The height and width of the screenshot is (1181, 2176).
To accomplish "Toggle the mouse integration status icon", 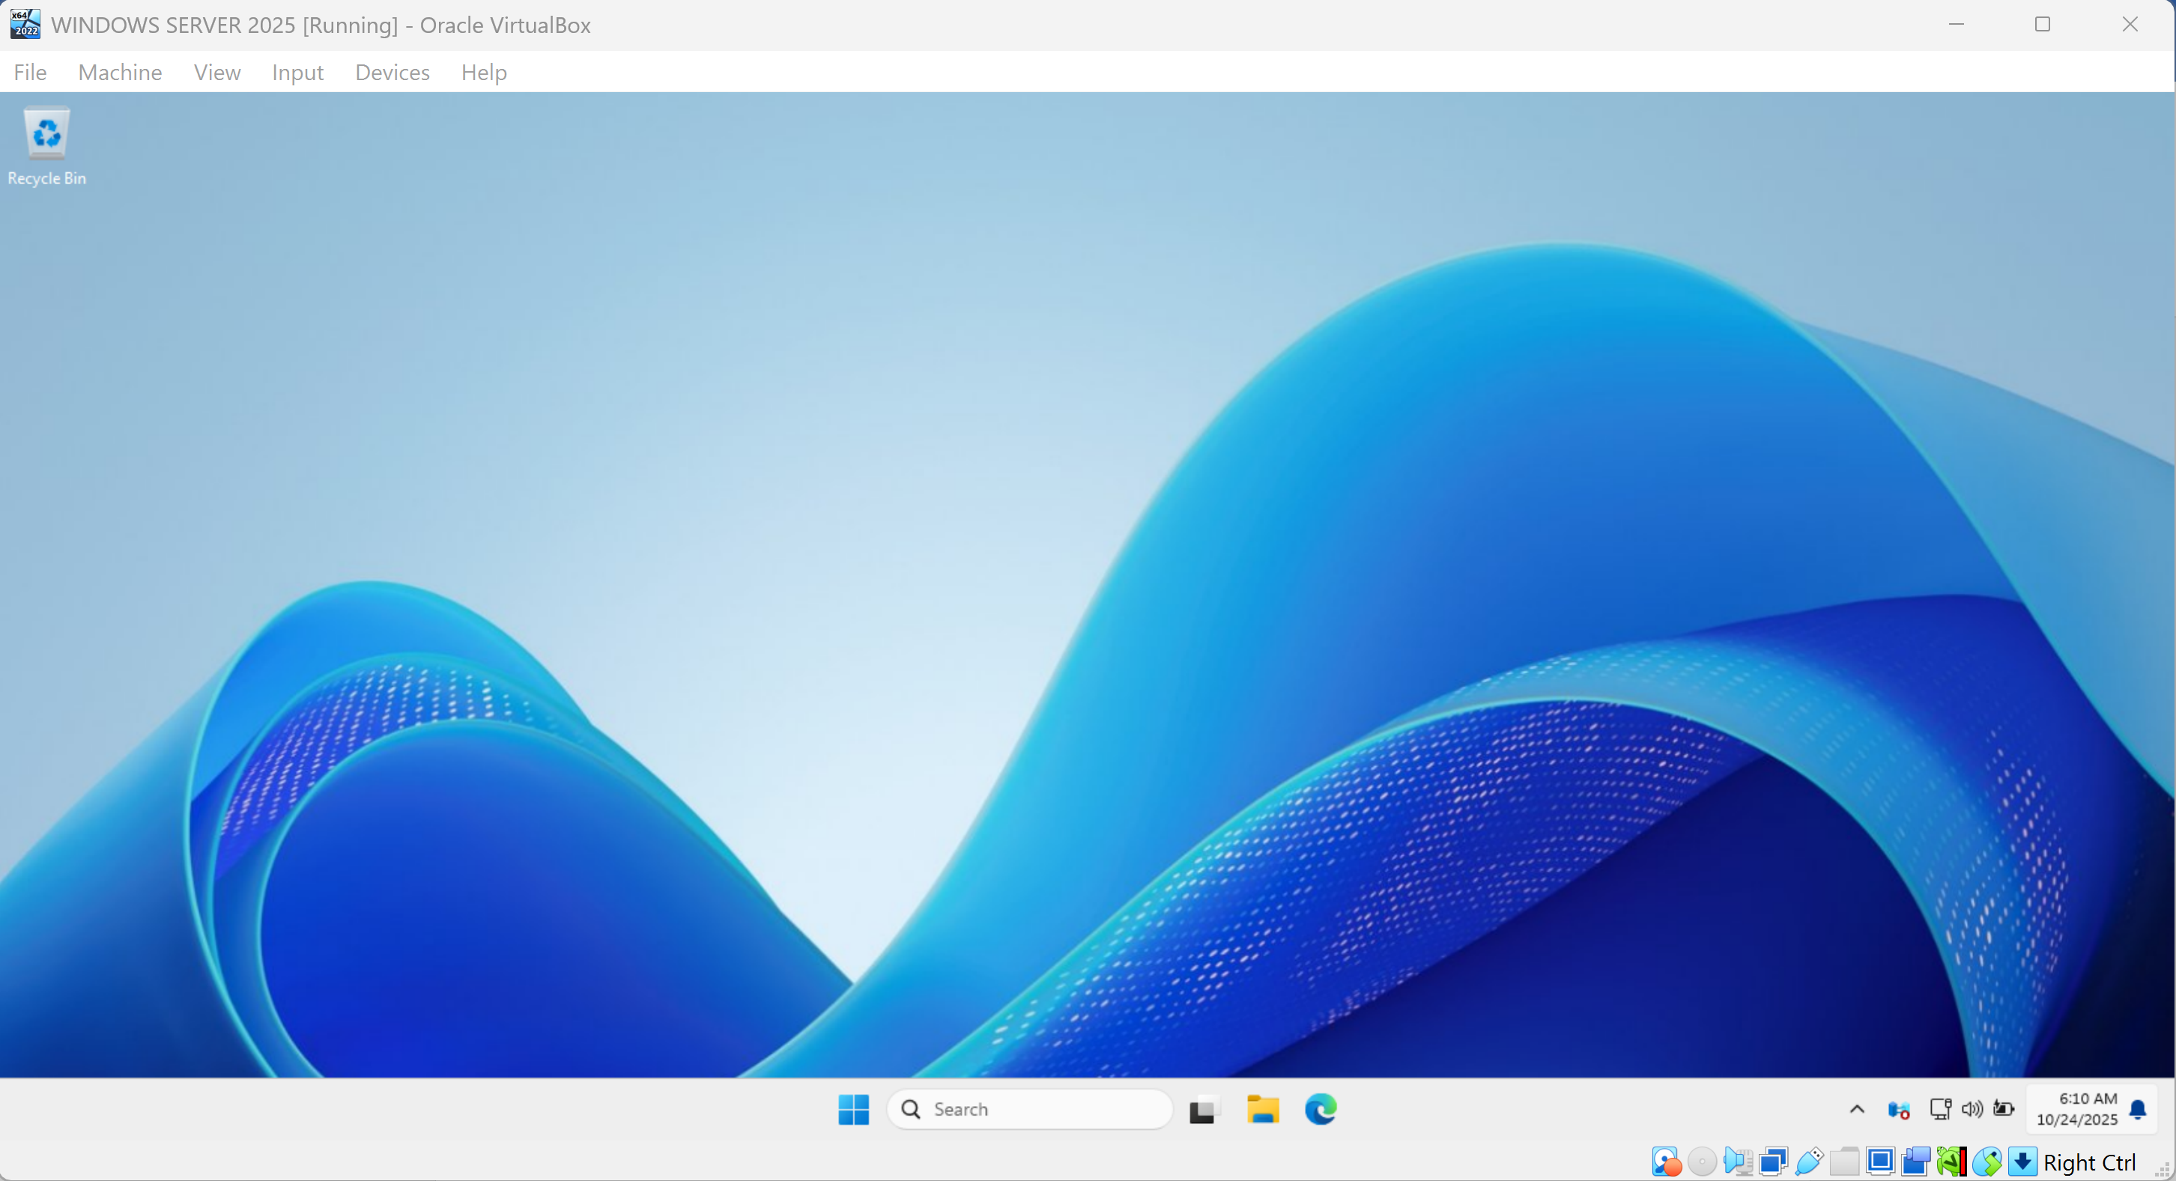I will (x=1986, y=1162).
